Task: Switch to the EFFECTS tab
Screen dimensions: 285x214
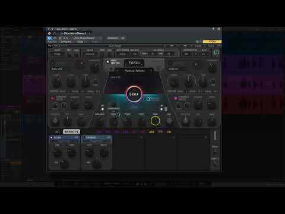Action: pyautogui.click(x=71, y=132)
